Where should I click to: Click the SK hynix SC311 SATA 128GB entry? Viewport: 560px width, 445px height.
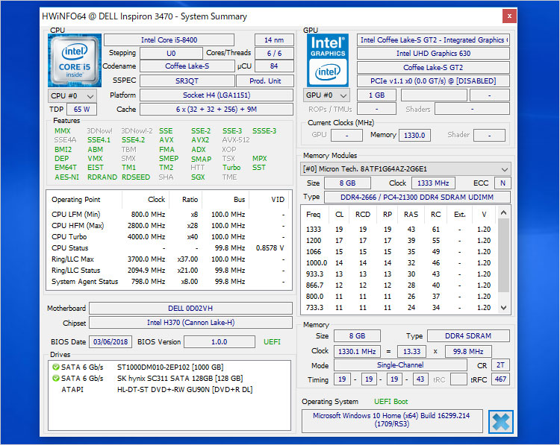pos(180,378)
